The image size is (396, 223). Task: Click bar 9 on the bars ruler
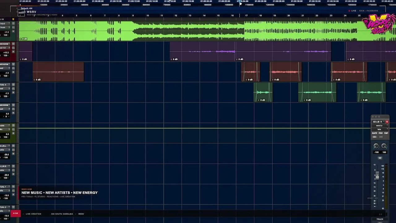133,15
